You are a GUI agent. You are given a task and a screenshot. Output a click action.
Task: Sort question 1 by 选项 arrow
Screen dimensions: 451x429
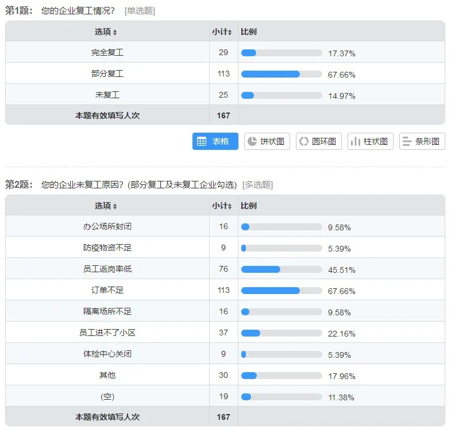click(x=115, y=32)
